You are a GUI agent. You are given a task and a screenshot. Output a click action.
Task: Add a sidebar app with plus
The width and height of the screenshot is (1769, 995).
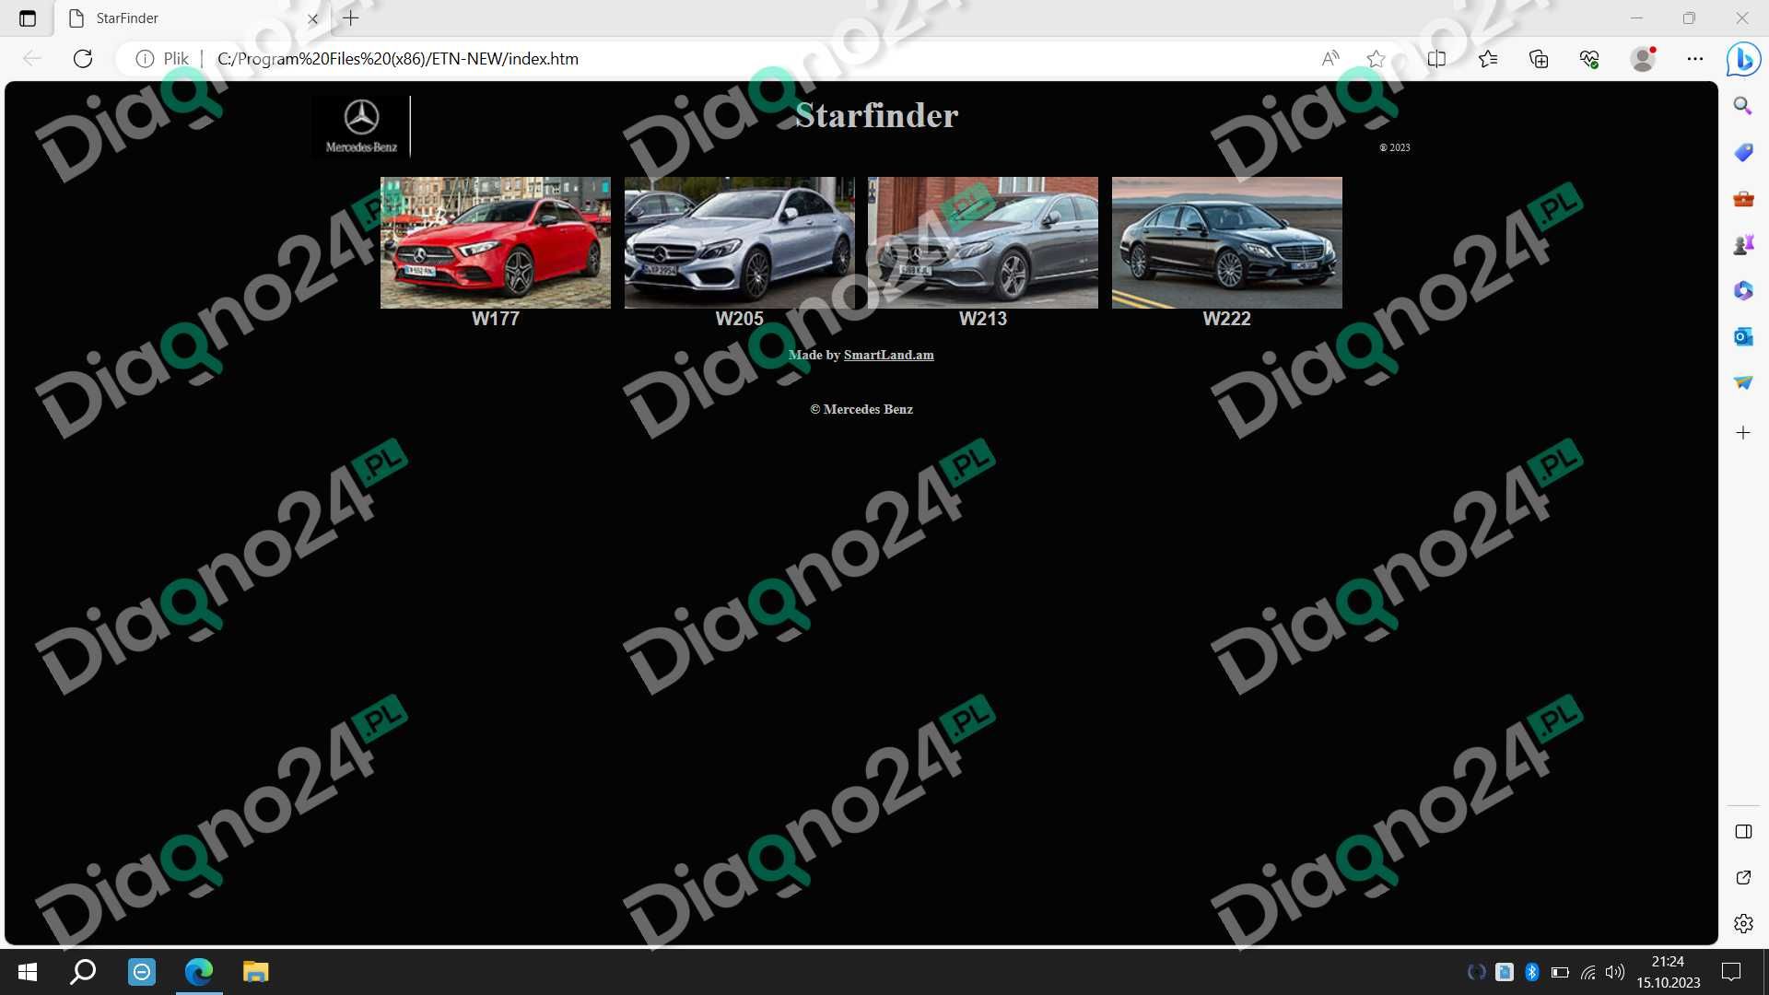pos(1743,432)
